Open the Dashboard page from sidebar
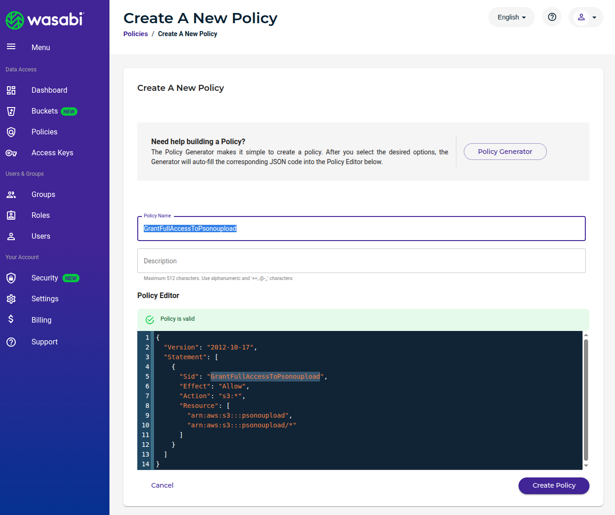 tap(11, 90)
